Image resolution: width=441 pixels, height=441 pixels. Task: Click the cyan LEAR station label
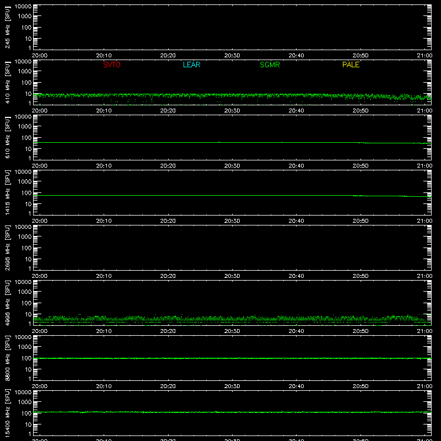coord(191,64)
